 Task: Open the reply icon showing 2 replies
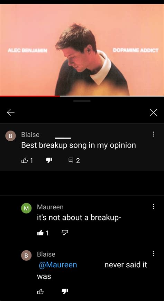pos(74,160)
